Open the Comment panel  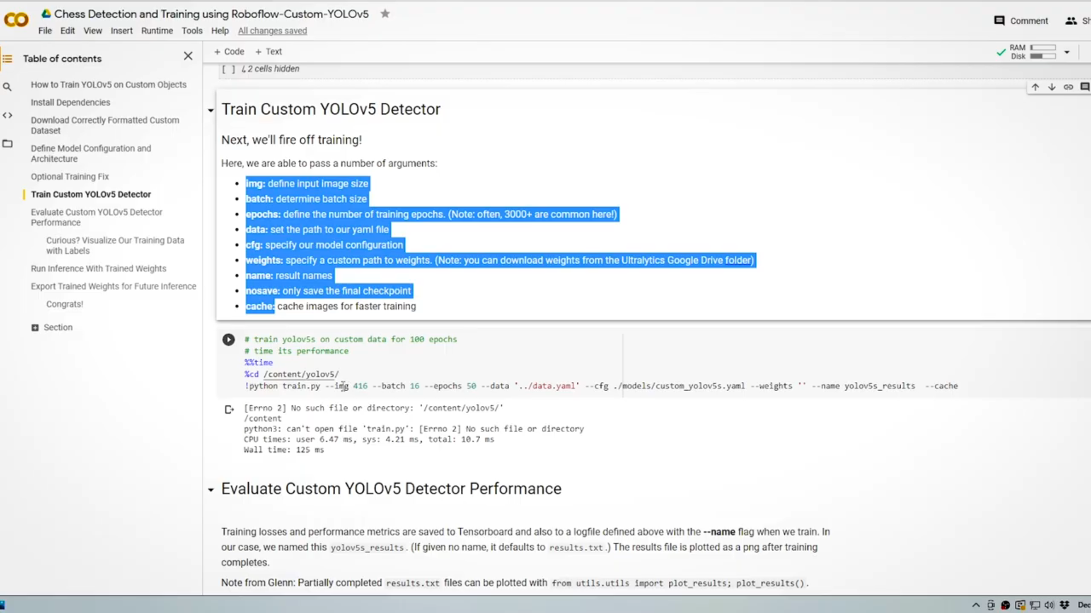1021,20
